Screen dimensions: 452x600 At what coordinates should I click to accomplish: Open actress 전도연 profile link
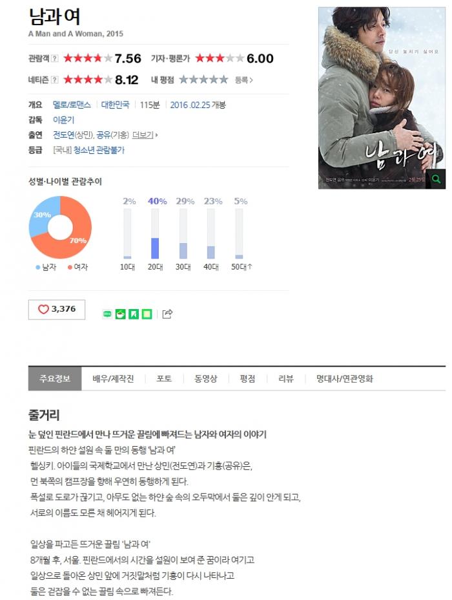tap(63, 135)
